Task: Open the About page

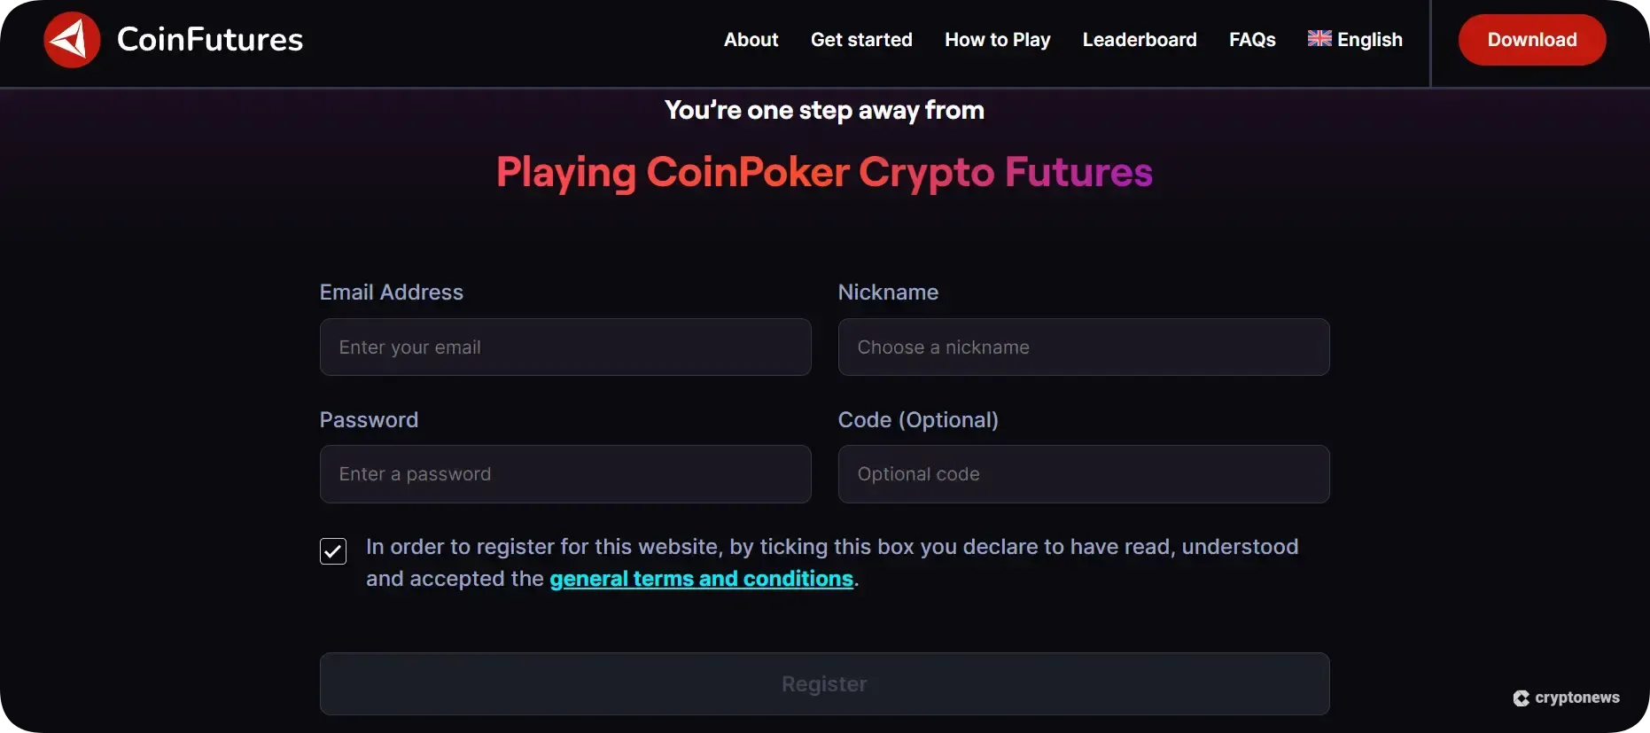Action: tap(750, 40)
